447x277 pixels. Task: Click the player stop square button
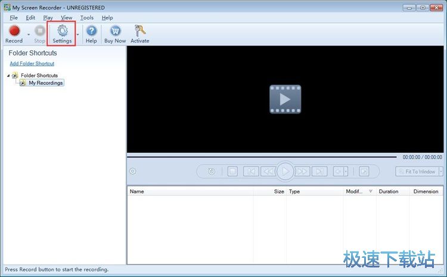point(232,171)
